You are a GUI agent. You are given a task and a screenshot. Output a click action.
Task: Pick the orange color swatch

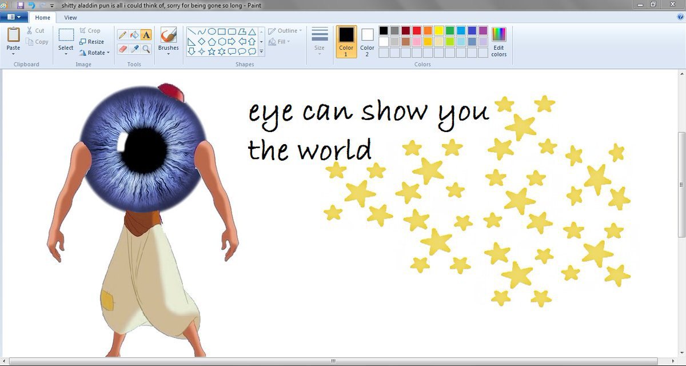[428, 31]
